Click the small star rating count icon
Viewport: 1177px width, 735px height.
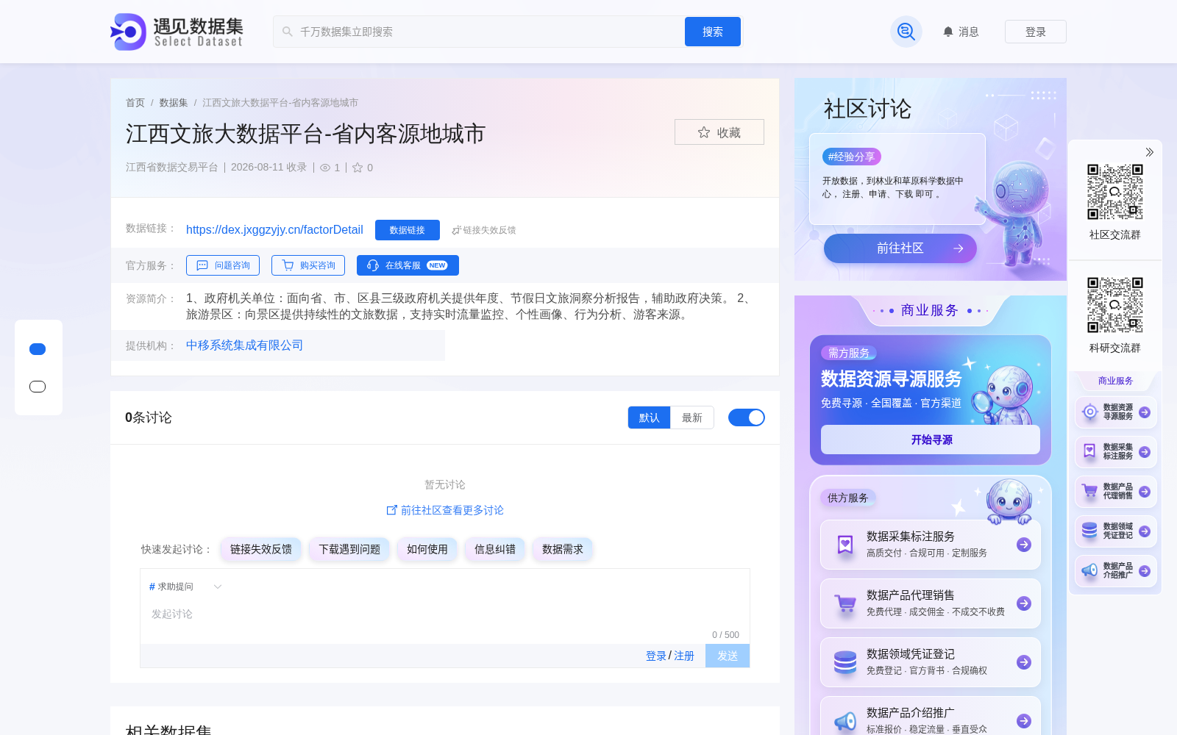click(358, 168)
